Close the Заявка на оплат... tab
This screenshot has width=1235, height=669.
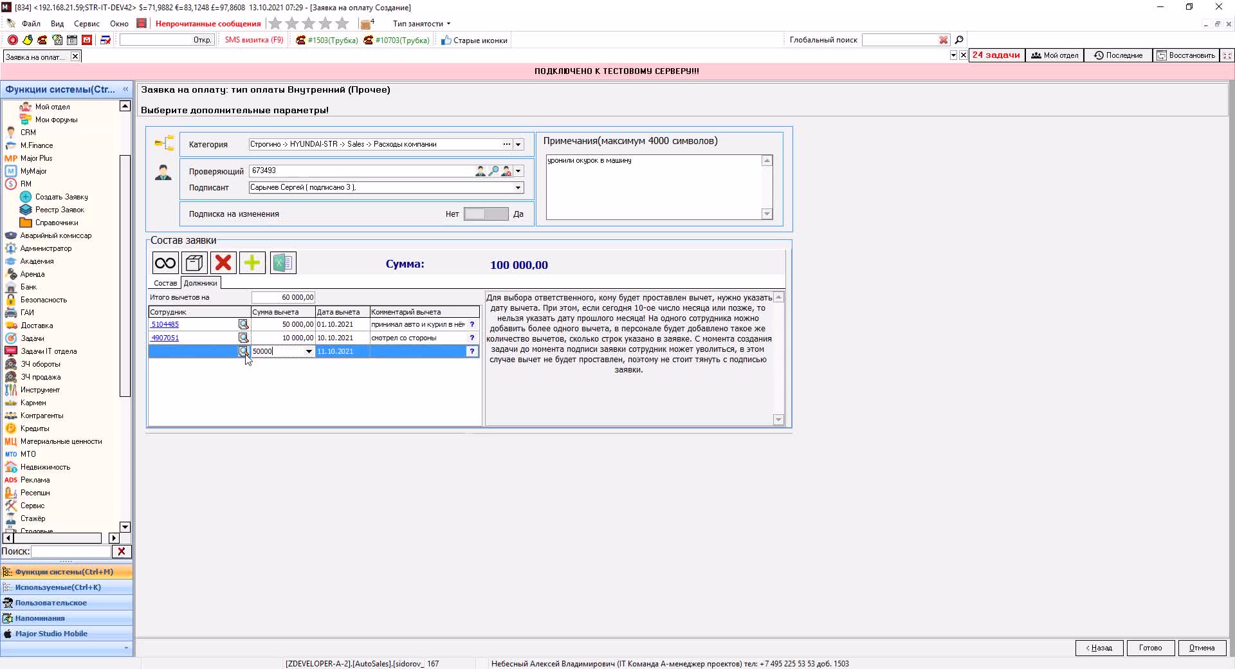(x=75, y=56)
